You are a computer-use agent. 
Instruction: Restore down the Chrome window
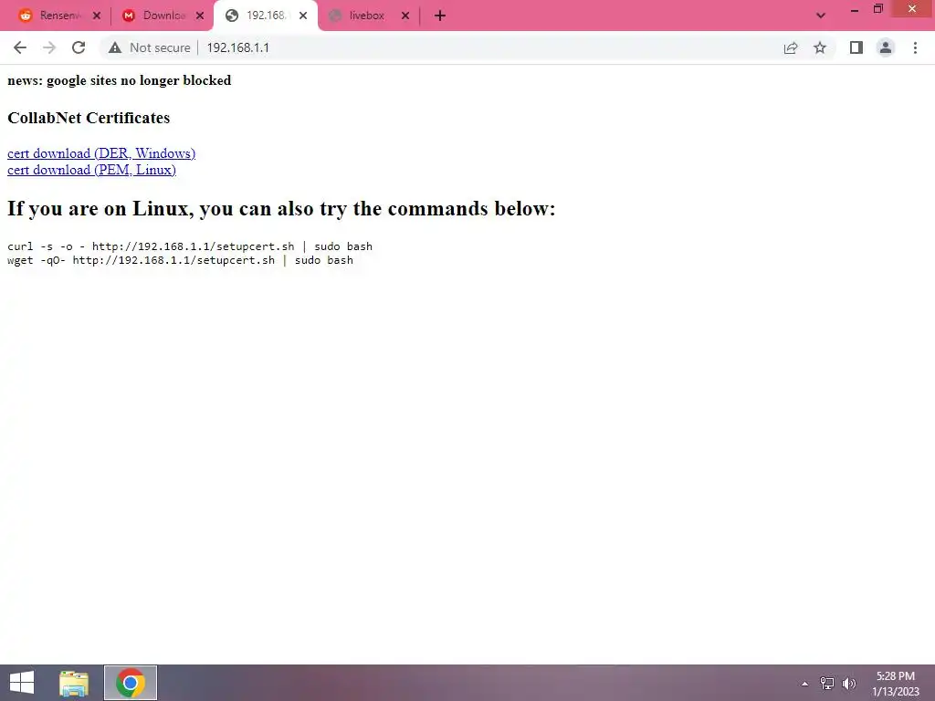click(877, 9)
